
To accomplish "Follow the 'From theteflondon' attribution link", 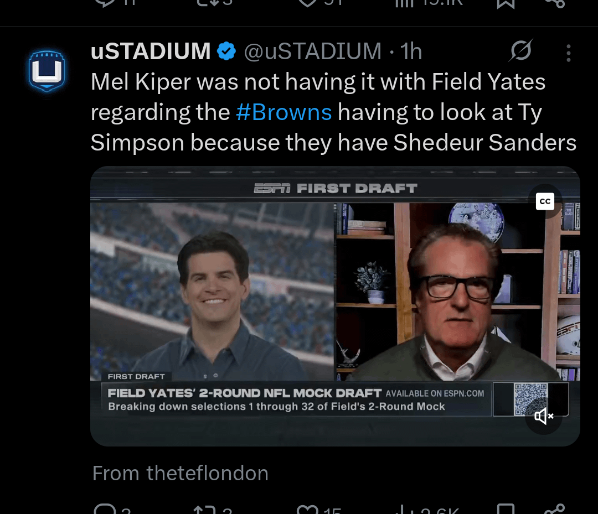I will (180, 473).
